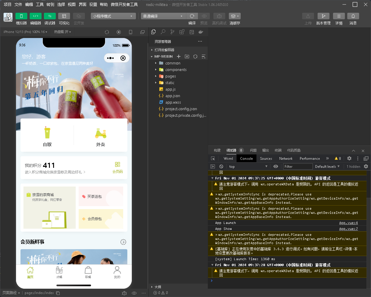Image resolution: width=371 pixels, height=297 pixels.
Task: Open the source control icon in editor sidebar
Action: point(172,32)
